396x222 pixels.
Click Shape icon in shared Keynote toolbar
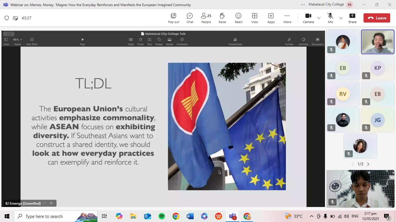click(x=159, y=41)
